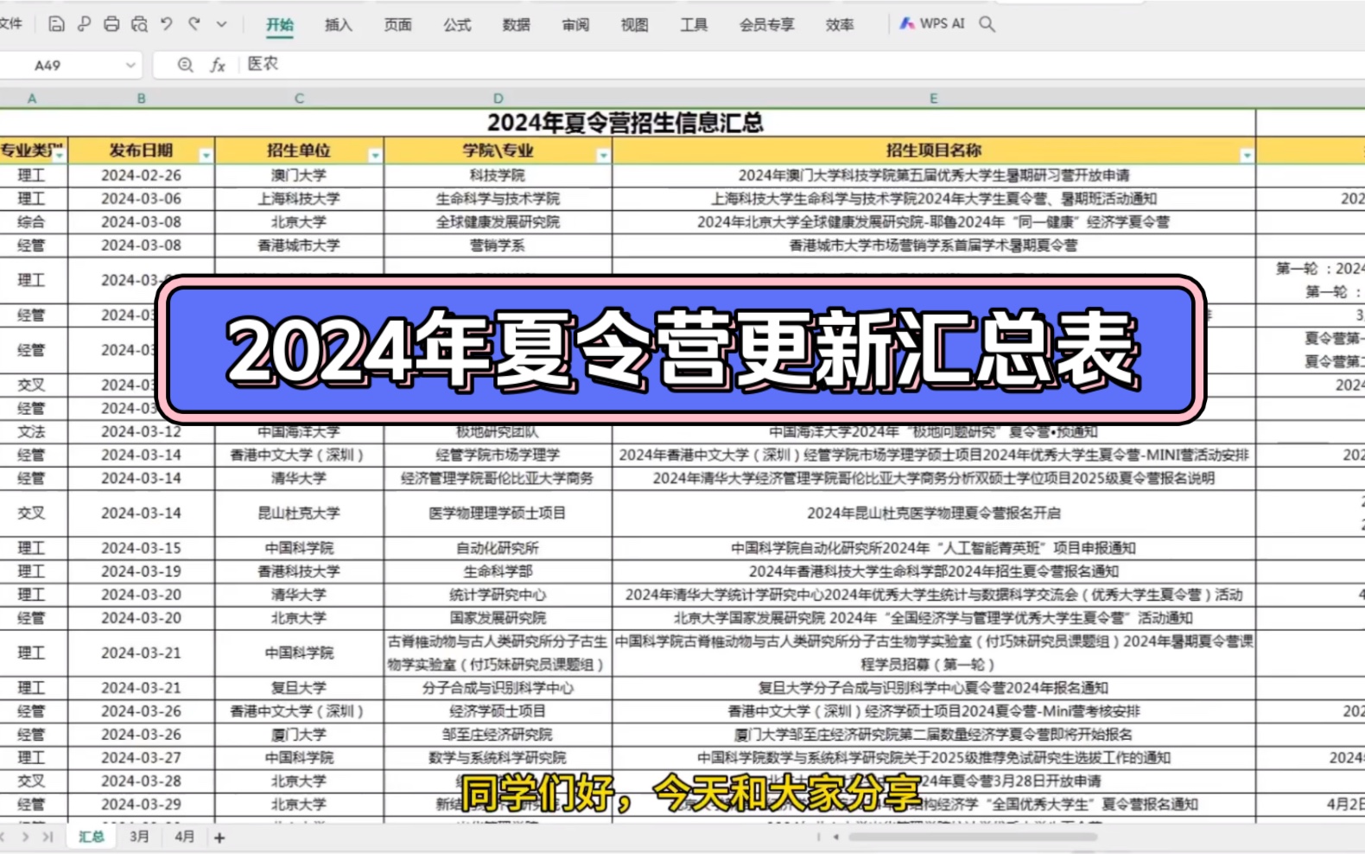Open filter dropdown for 发布日期 column

point(206,156)
